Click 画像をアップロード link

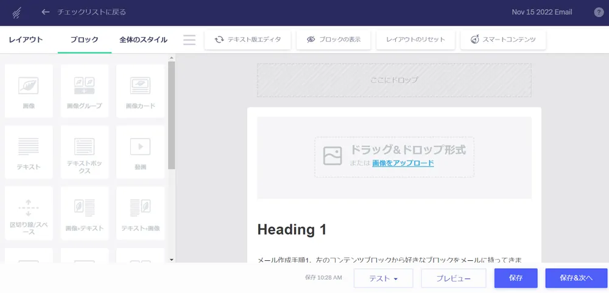403,163
